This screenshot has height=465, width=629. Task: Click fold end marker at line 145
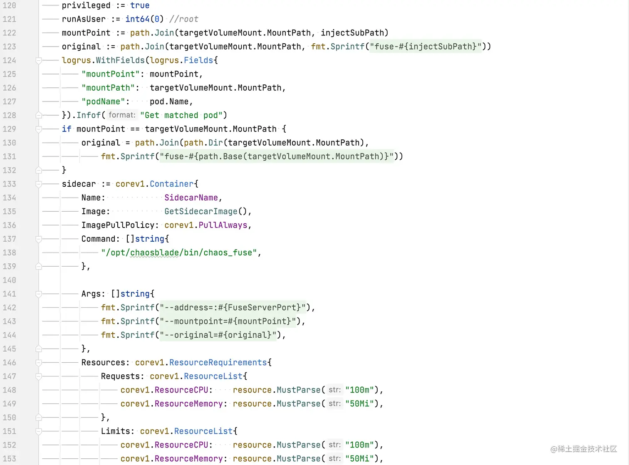[x=38, y=349]
